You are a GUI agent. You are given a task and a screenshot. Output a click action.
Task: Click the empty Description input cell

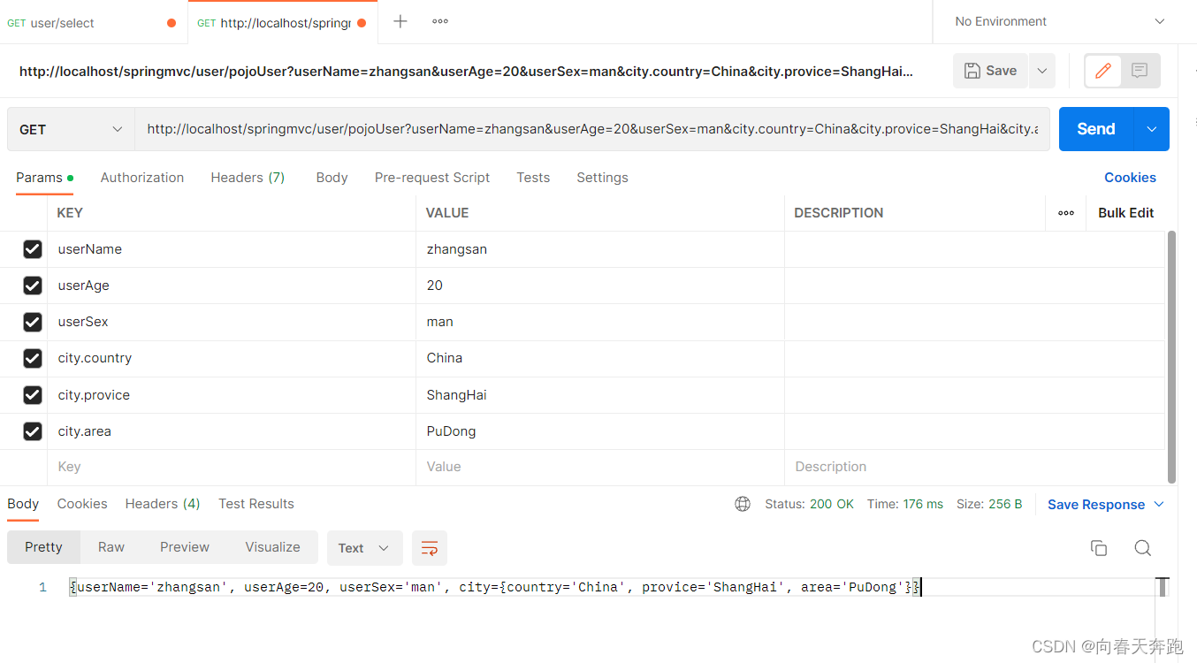[974, 467]
